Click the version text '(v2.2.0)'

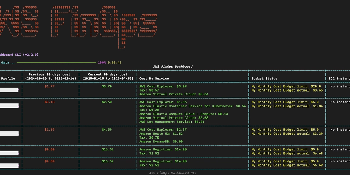(x=31, y=55)
